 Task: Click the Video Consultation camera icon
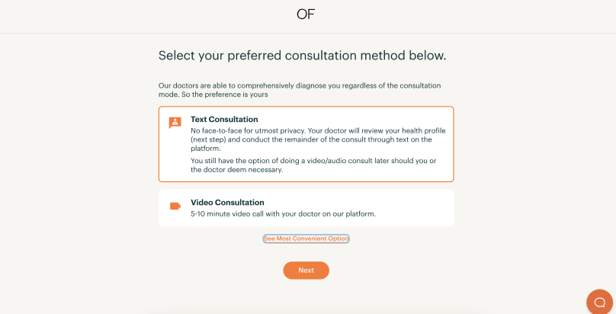click(175, 206)
